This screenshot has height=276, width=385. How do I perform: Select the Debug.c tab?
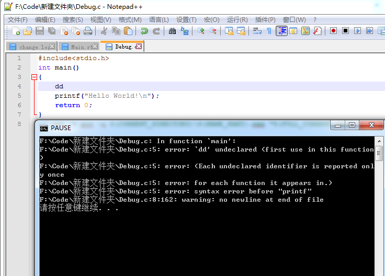pos(122,47)
